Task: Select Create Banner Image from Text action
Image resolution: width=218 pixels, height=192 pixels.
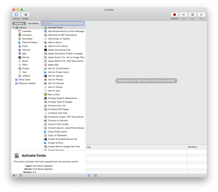Action: (64, 146)
